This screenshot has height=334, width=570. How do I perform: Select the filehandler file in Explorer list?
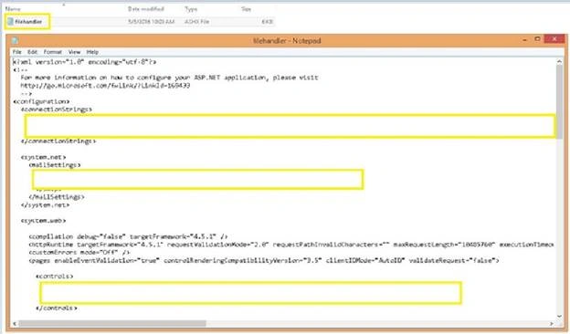pyautogui.click(x=28, y=22)
